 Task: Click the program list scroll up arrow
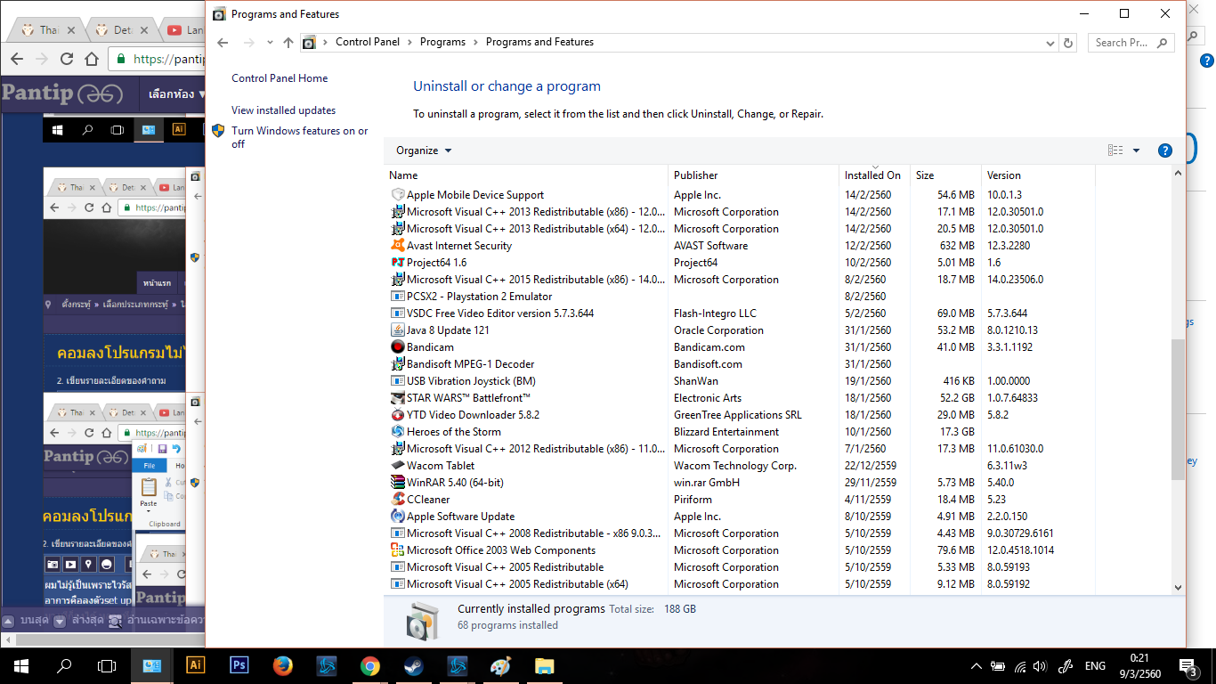1178,174
